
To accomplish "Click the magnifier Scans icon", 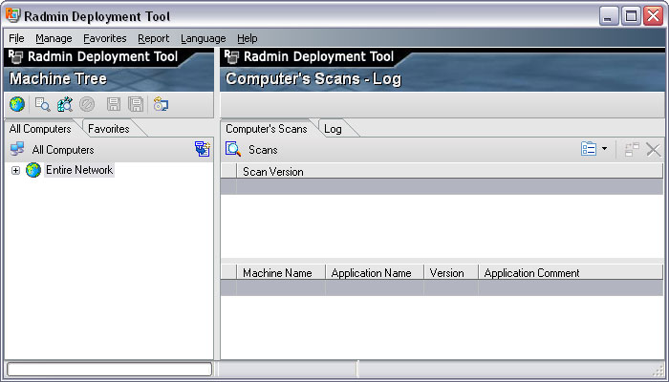I will point(233,150).
